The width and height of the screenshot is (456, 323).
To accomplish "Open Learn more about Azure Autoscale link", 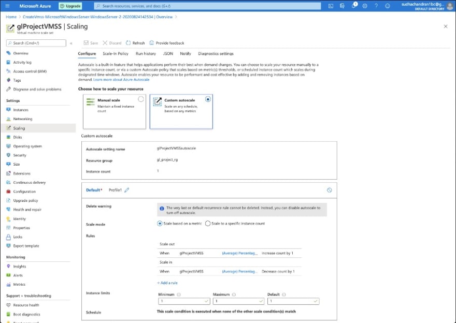I will [121, 80].
